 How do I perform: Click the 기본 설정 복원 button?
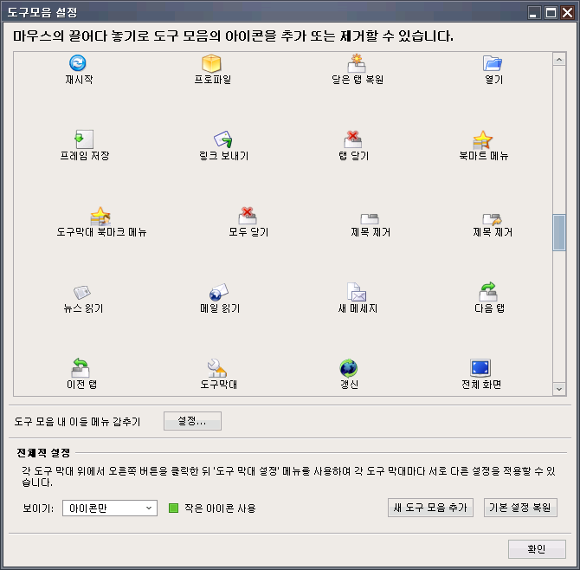tap(520, 508)
